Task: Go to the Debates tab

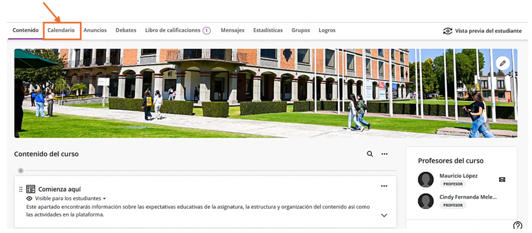Action: (x=126, y=31)
